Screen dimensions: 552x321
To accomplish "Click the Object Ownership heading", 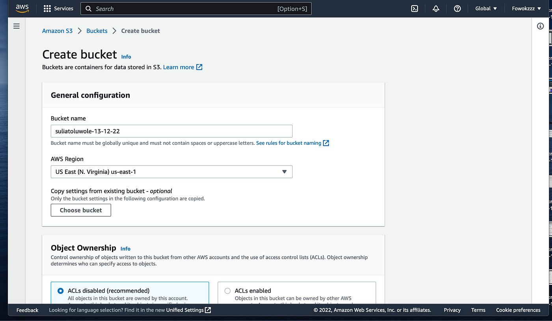I will tap(84, 248).
